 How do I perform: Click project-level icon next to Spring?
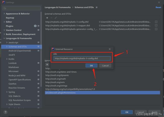[x=39, y=92]
